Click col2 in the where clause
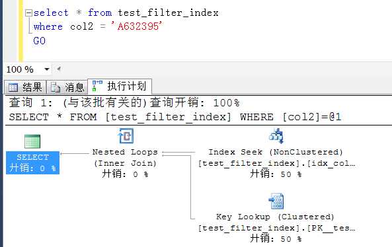 tap(81, 26)
